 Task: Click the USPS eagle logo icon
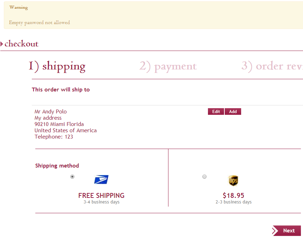point(101,180)
